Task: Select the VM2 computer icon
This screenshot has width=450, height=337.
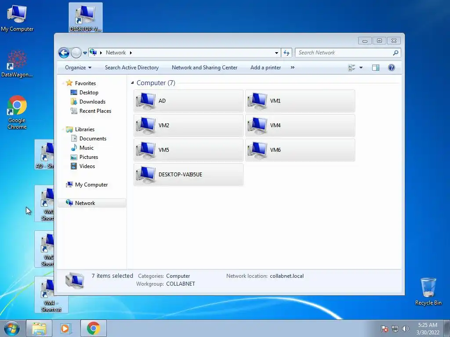Action: [x=188, y=125]
